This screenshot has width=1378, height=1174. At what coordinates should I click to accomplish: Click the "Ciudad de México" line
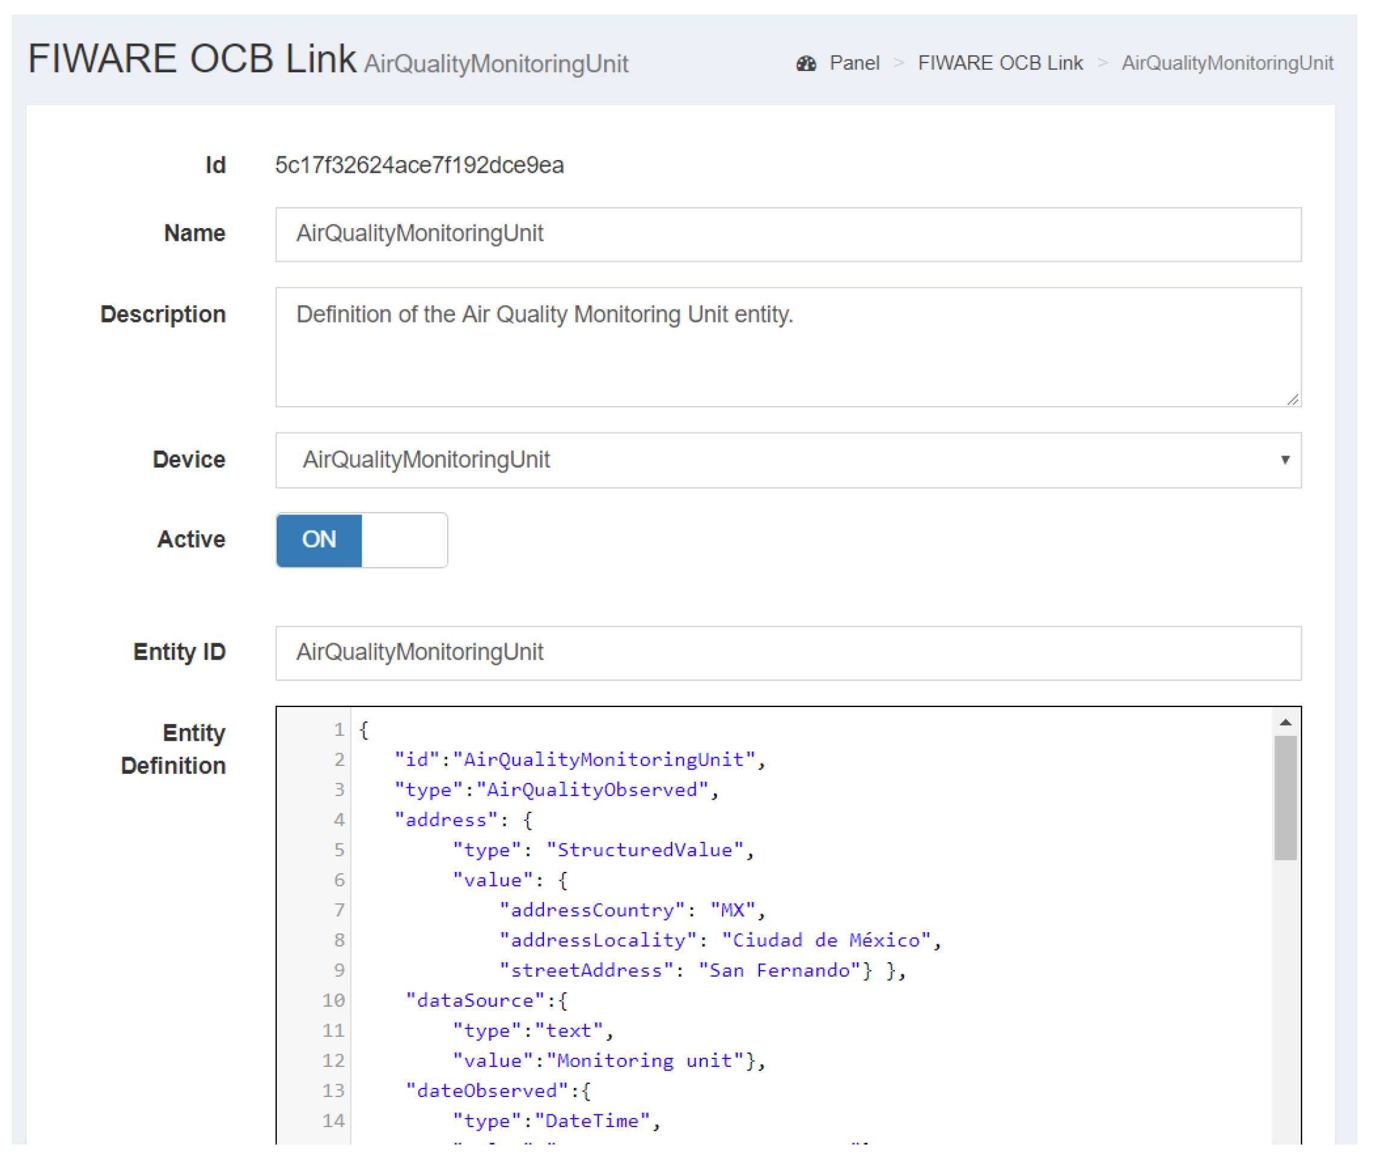[720, 940]
